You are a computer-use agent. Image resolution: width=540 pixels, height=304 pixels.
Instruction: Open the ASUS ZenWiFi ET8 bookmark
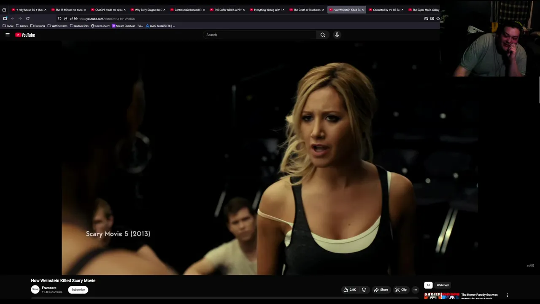click(160, 26)
